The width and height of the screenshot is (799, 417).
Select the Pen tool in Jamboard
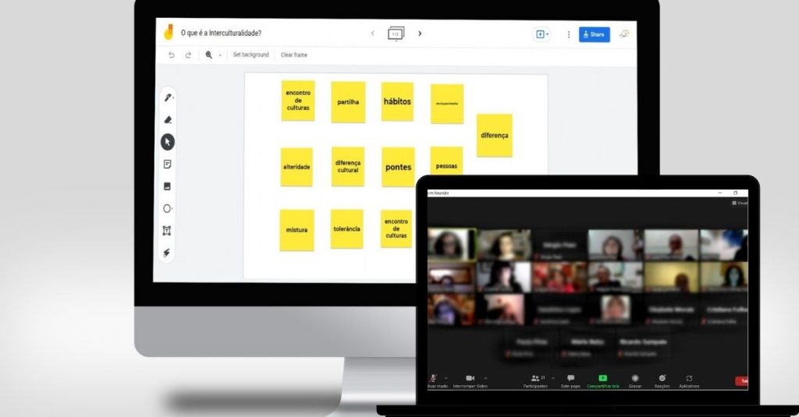pyautogui.click(x=167, y=97)
